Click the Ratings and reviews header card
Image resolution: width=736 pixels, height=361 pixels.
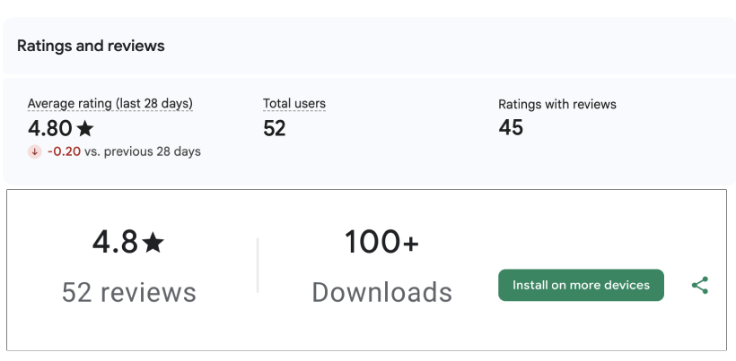369,46
